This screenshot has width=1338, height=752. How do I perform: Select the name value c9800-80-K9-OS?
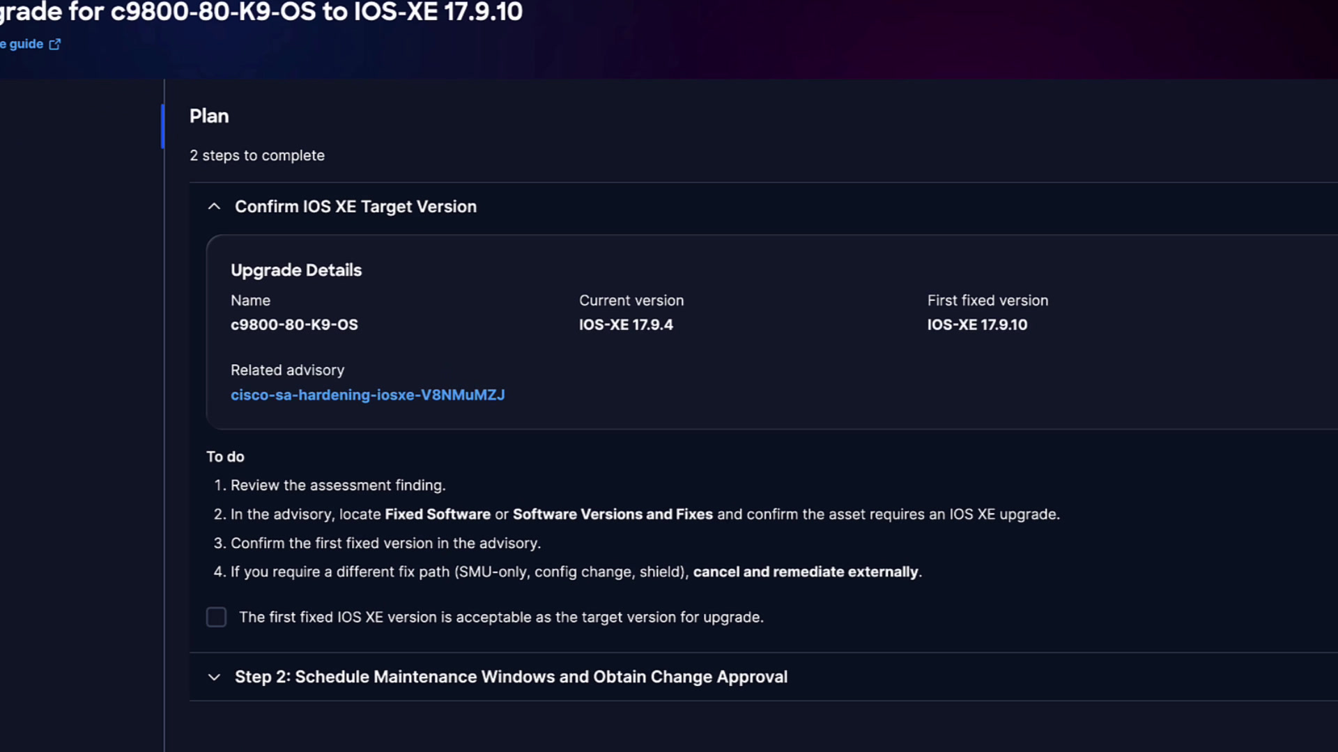click(x=294, y=324)
